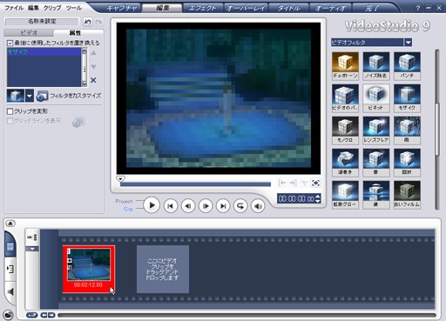Open the ファイル menu
The image size is (446, 321).
click(x=14, y=8)
